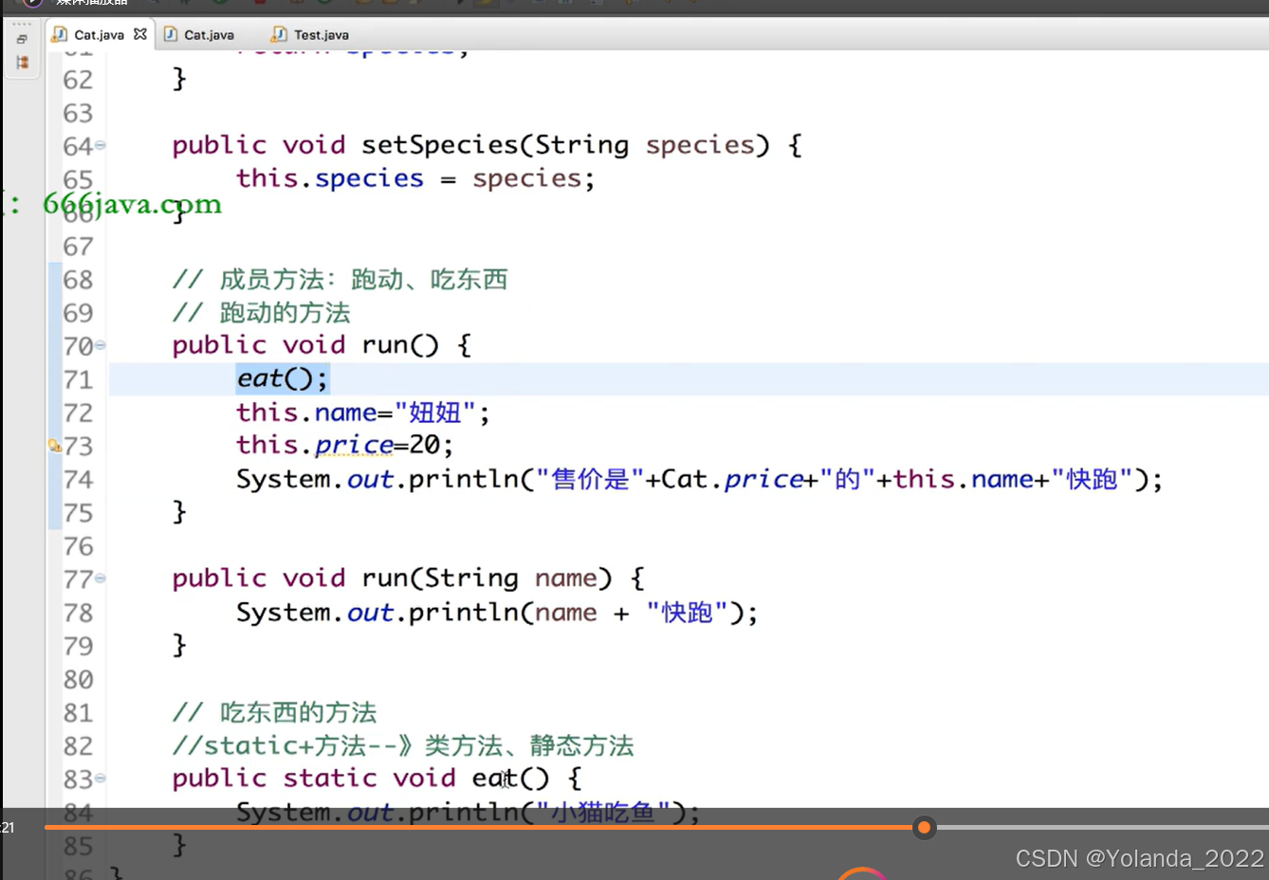Viewport: 1269px width, 880px height.
Task: Click line number 80 in the gutter
Action: click(x=79, y=679)
